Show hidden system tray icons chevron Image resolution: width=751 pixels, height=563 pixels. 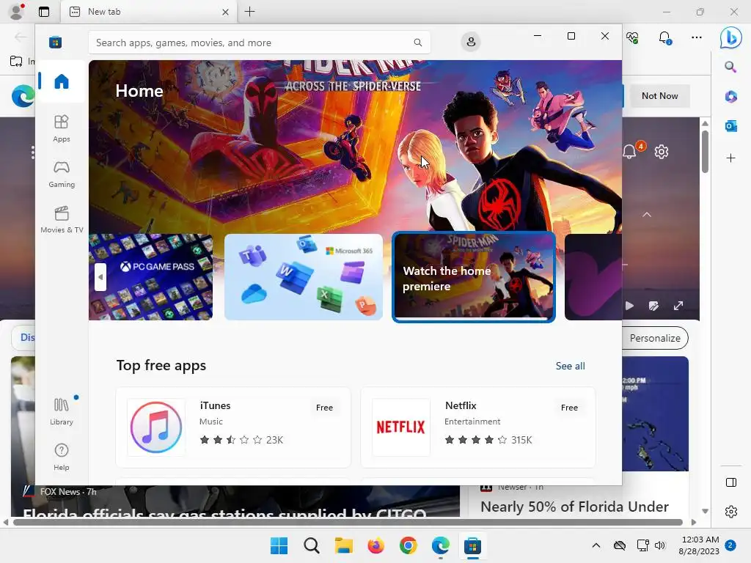click(x=596, y=545)
